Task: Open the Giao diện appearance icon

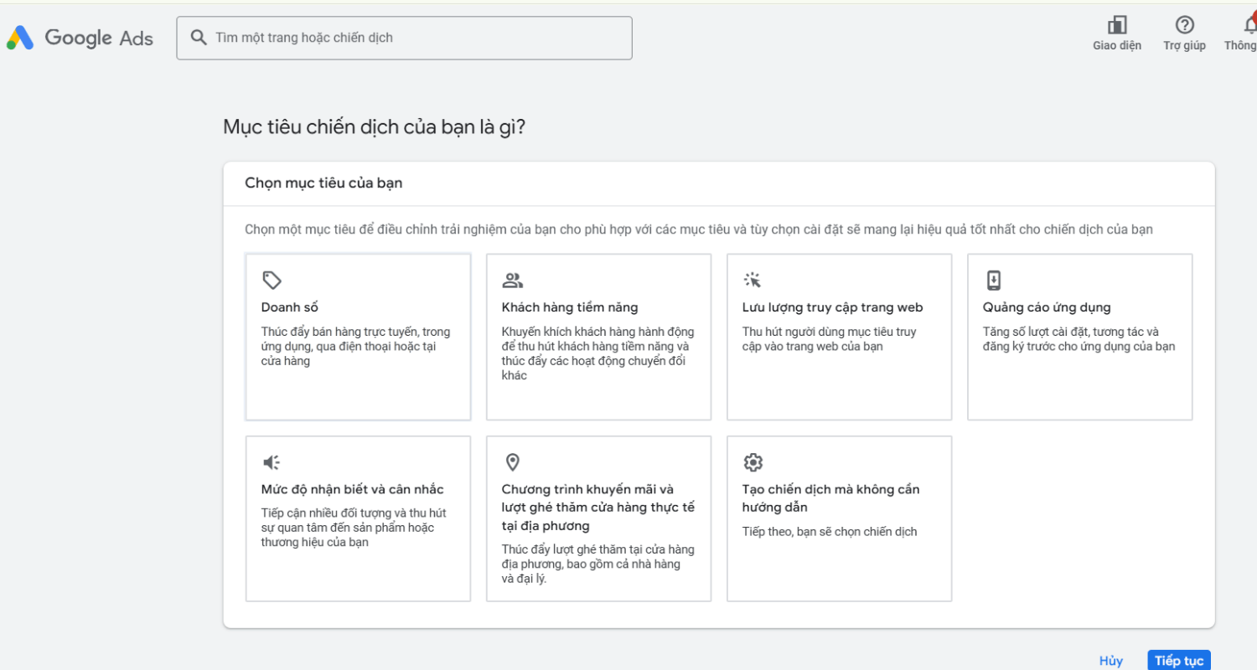Action: click(x=1116, y=25)
